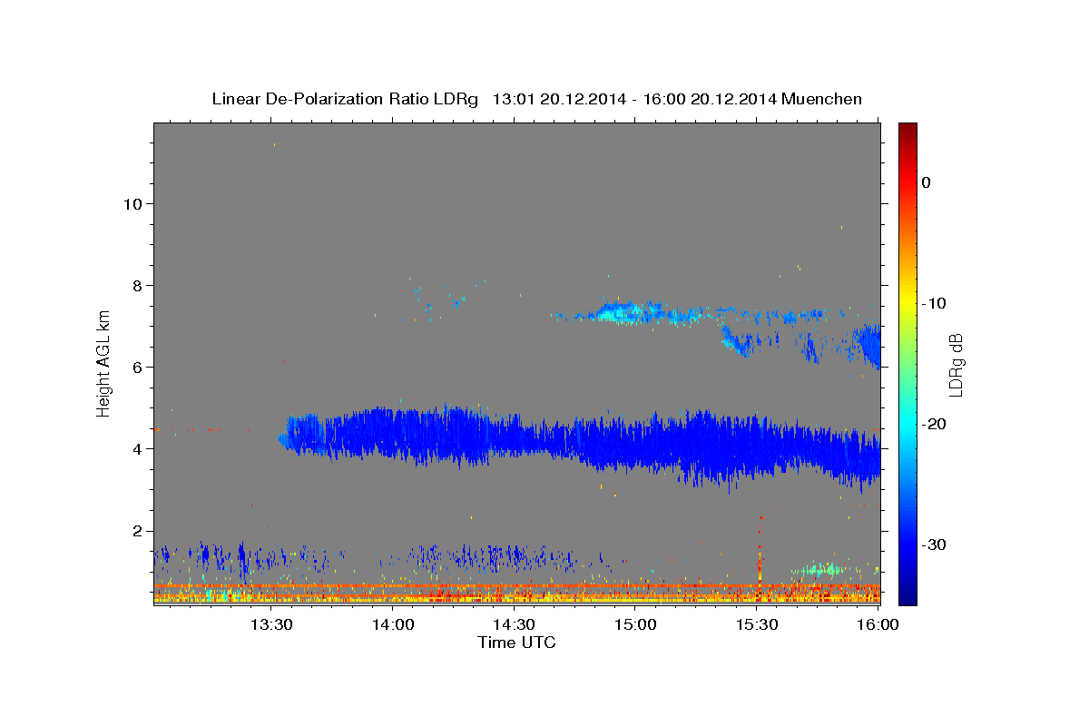Screen dimensions: 1089x726
Task: Click the colorbar label '-30'
Action: (935, 544)
